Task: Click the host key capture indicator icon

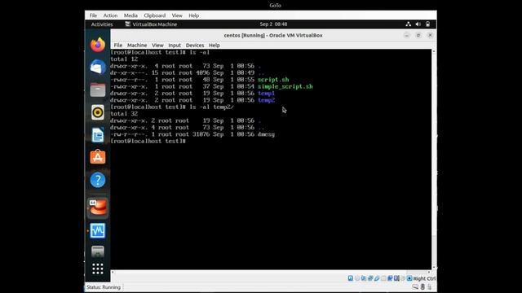Action: (409, 278)
